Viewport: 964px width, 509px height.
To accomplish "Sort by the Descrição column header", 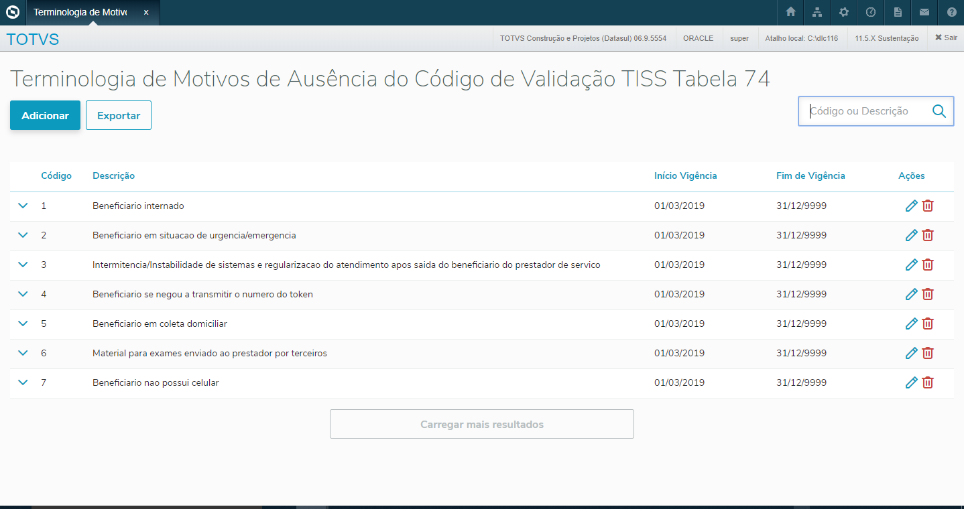I will [x=113, y=176].
